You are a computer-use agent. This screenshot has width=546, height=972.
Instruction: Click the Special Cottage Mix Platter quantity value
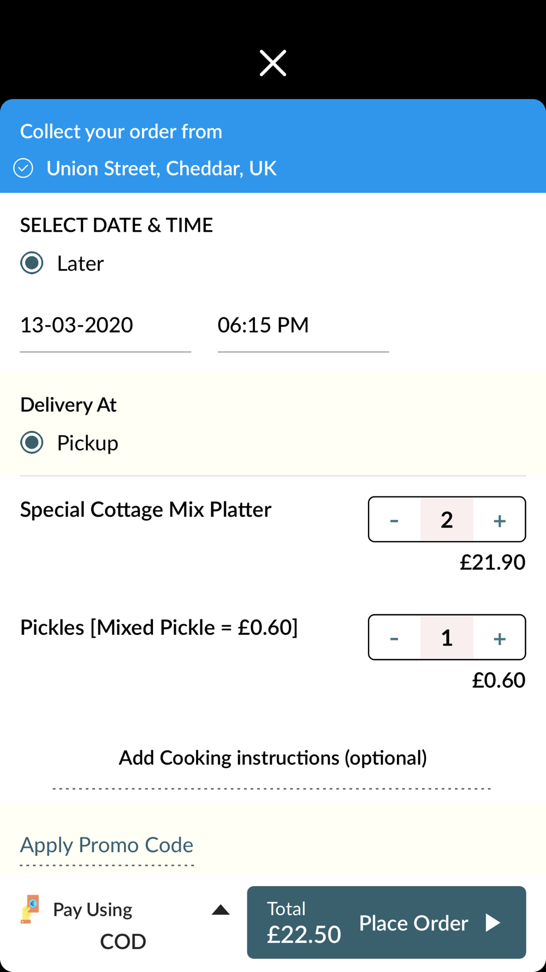click(447, 520)
